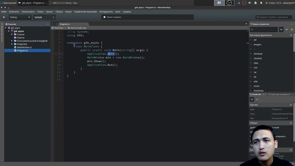
Task: Select the cw snippet
Action: (255, 72)
